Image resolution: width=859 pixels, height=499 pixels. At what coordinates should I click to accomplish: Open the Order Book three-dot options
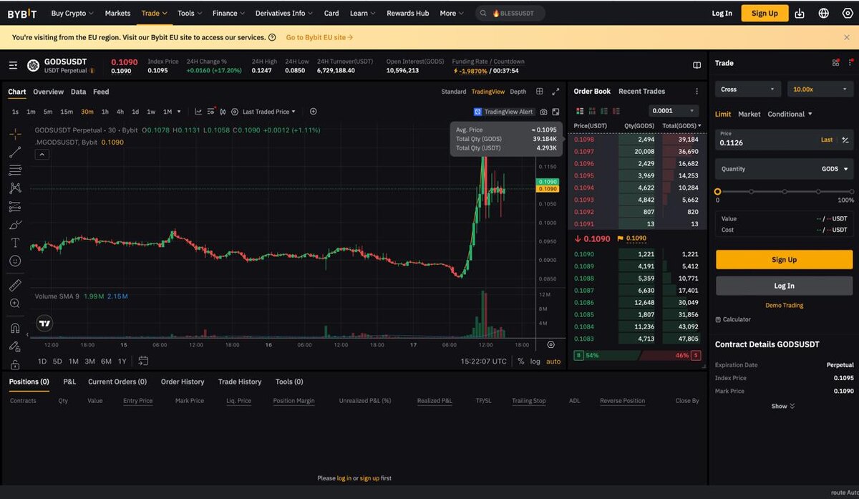[x=697, y=92]
